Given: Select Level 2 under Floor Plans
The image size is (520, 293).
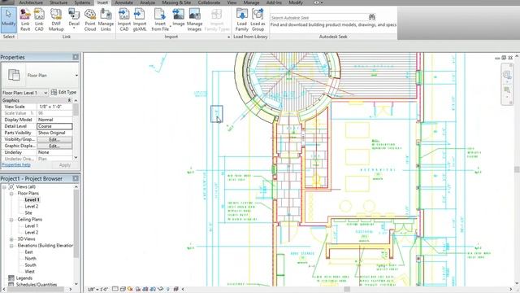Looking at the screenshot, I should tap(32, 206).
